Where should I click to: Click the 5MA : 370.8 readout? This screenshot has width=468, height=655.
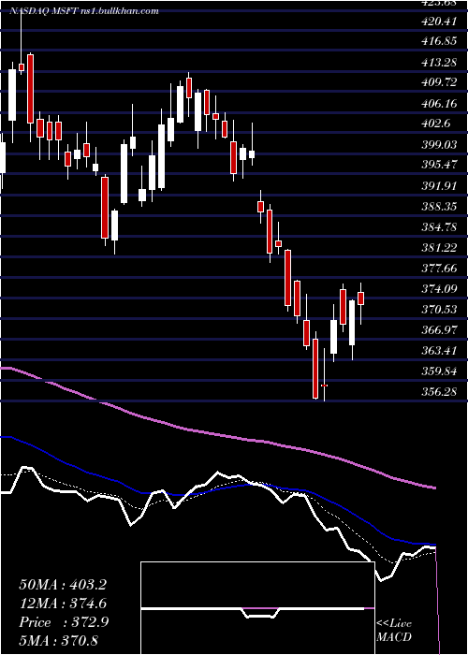click(58, 640)
